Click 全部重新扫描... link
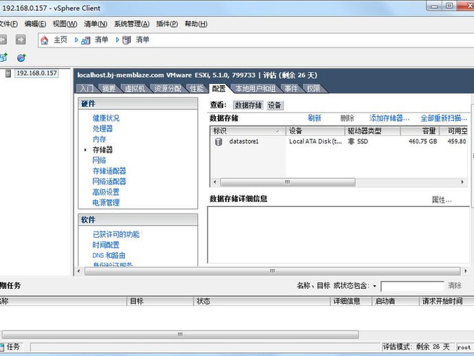474x356 pixels. click(444, 118)
